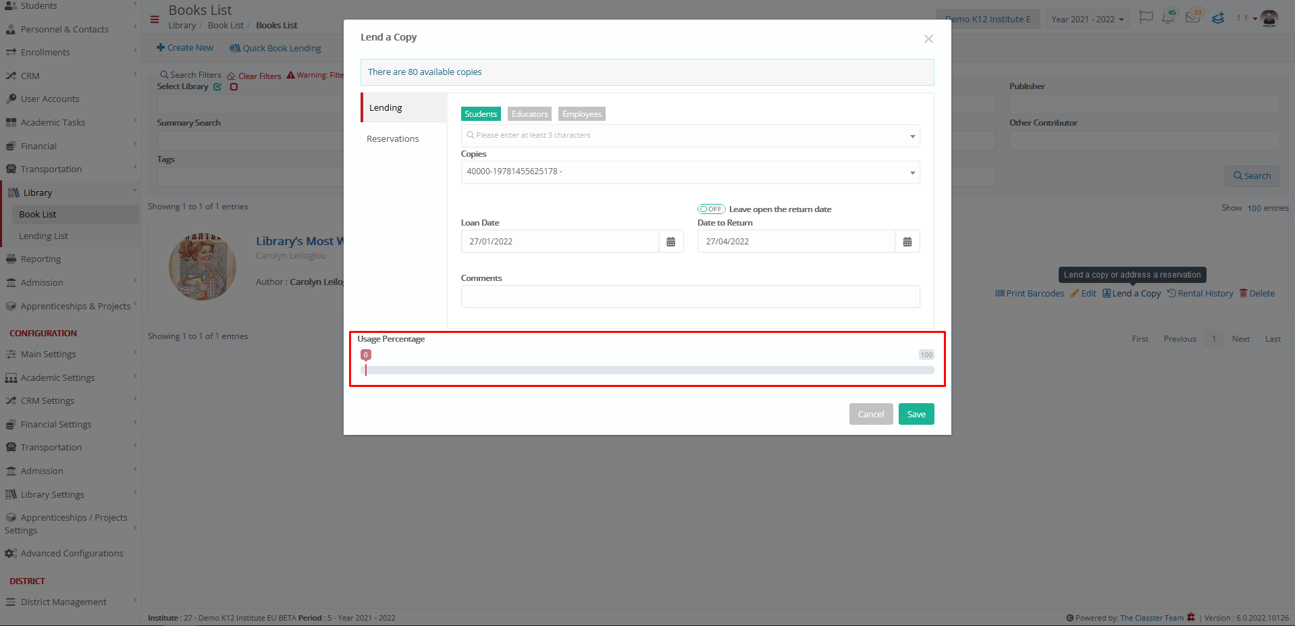Select all libraries with the green checkbox
This screenshot has height=626, width=1295.
(x=217, y=86)
